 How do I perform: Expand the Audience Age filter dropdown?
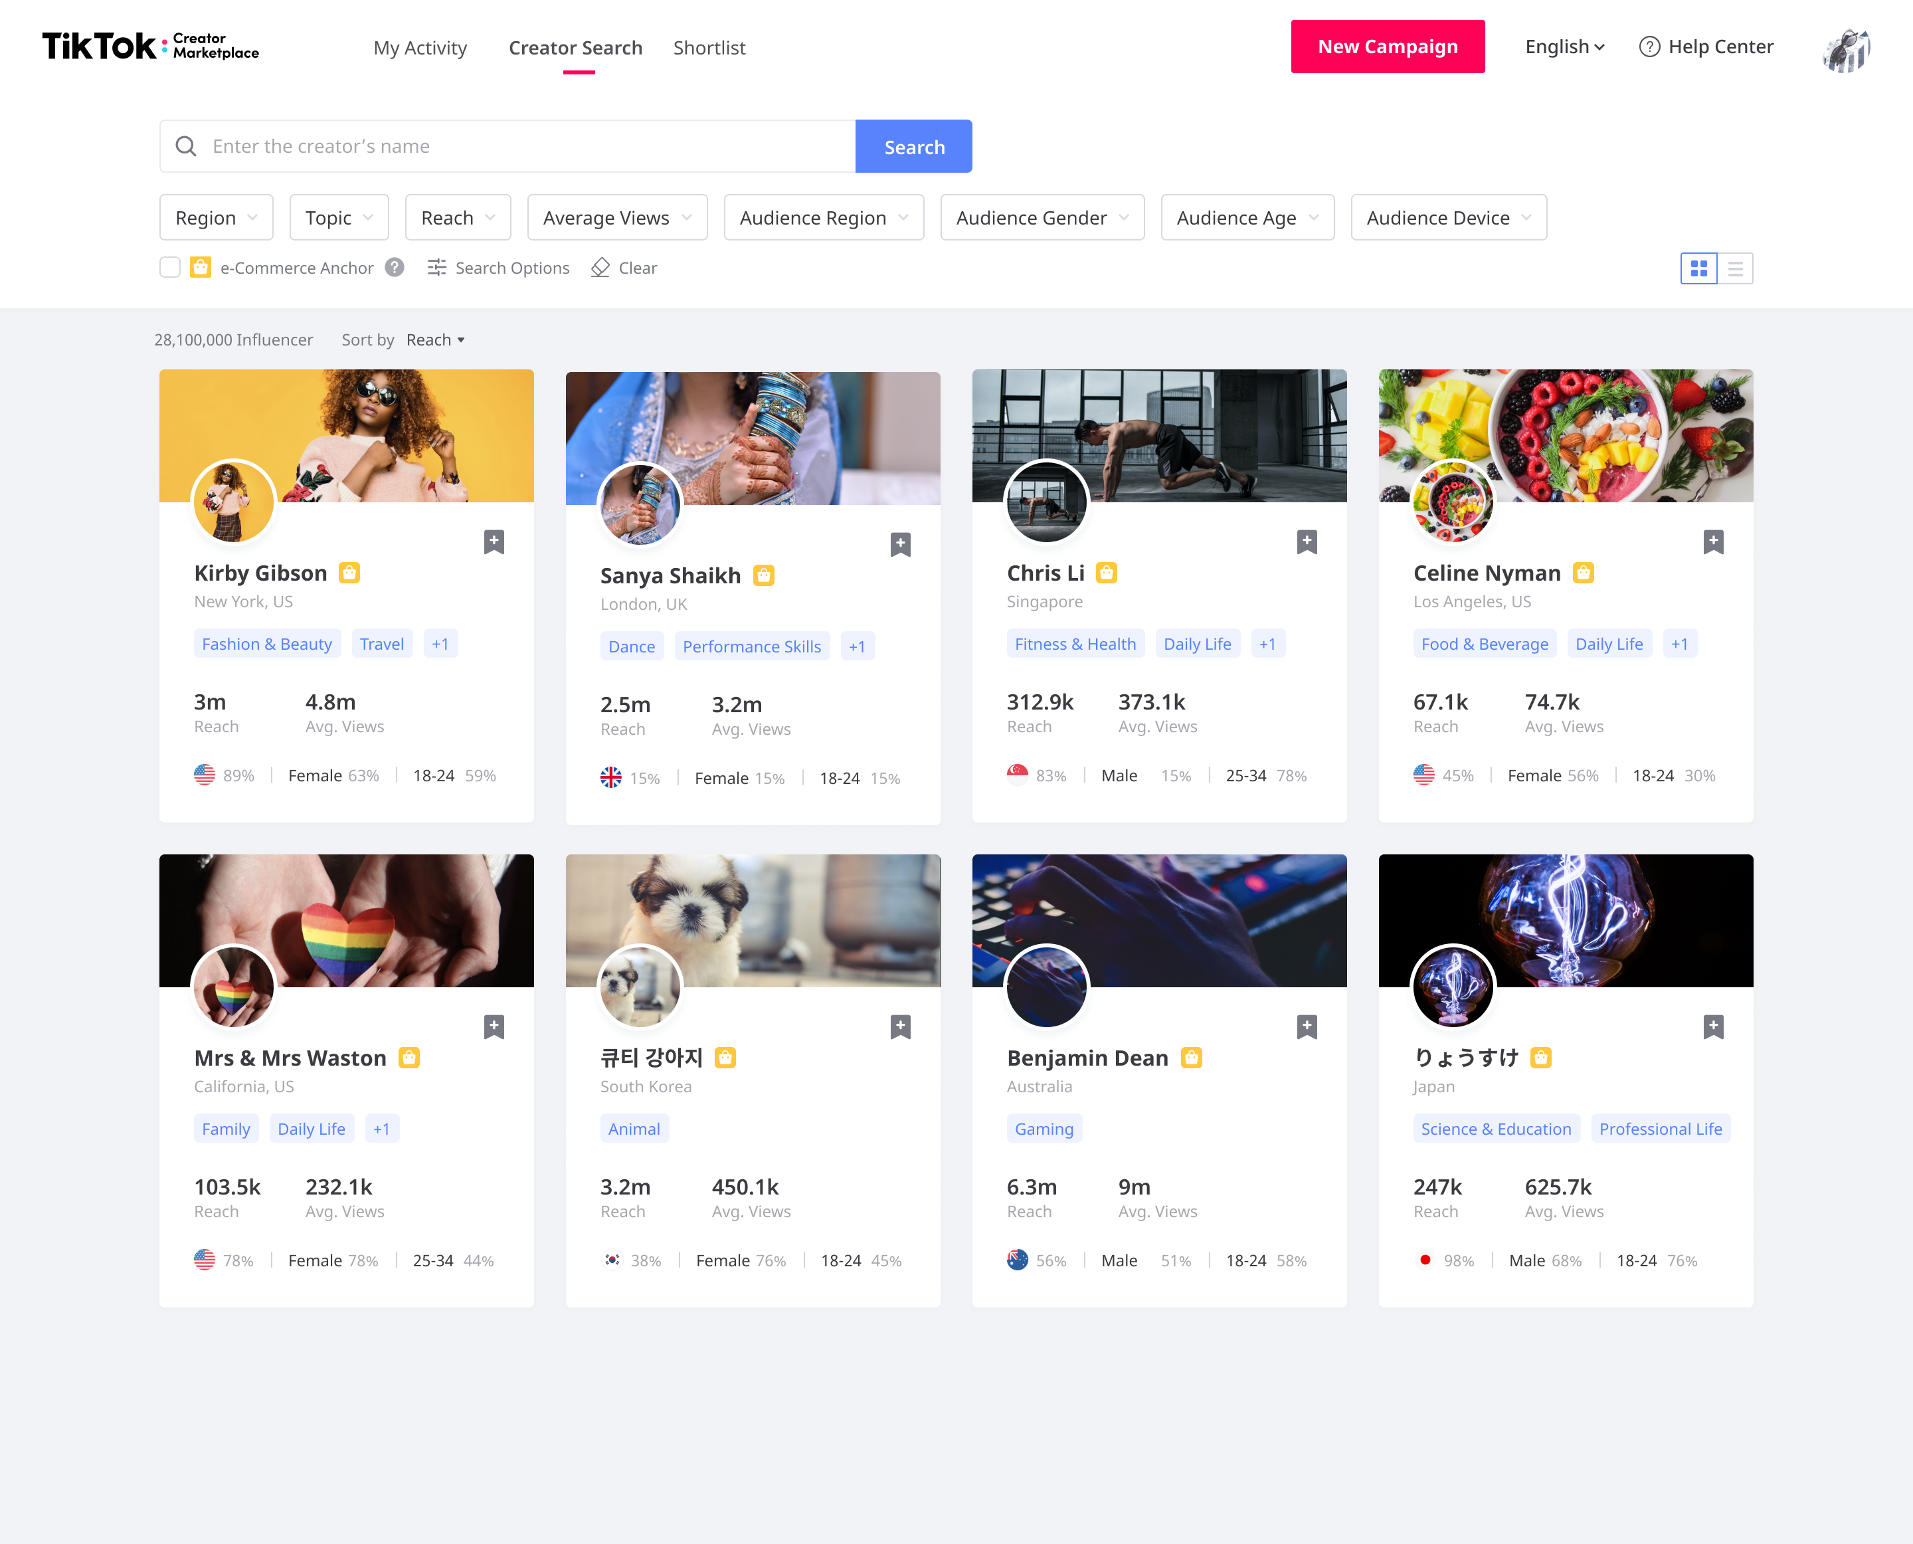(x=1249, y=217)
